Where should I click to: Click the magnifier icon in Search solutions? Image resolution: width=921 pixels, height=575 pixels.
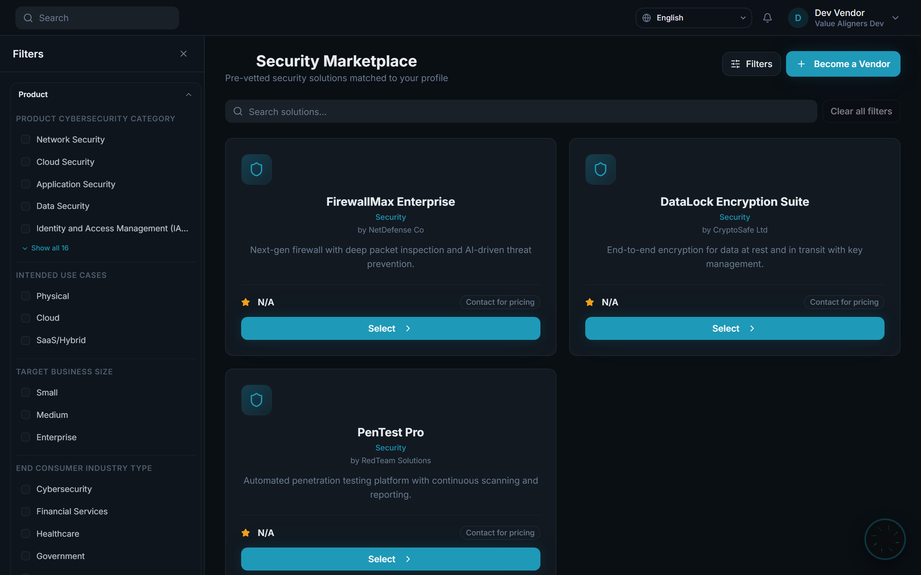[238, 111]
